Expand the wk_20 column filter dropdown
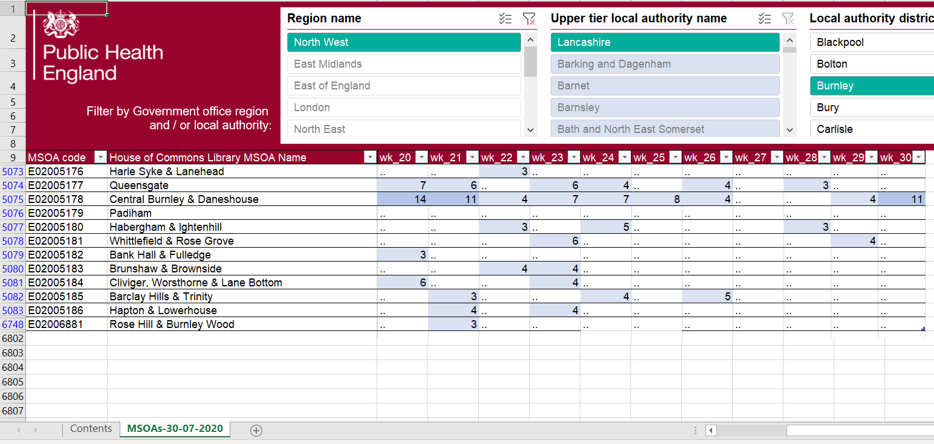 421,158
